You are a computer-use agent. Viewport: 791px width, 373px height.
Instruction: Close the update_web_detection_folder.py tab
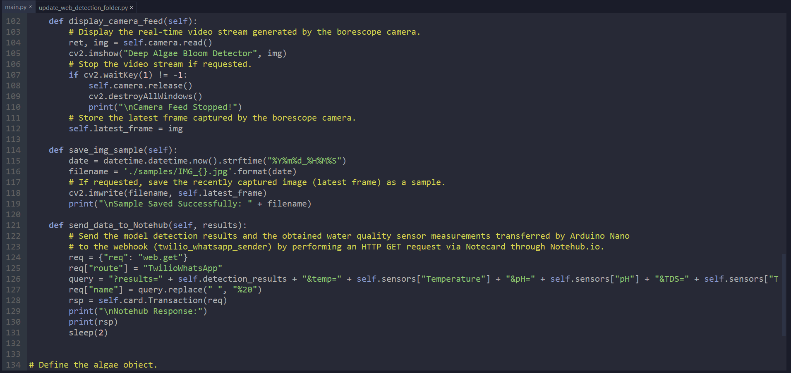tap(132, 7)
